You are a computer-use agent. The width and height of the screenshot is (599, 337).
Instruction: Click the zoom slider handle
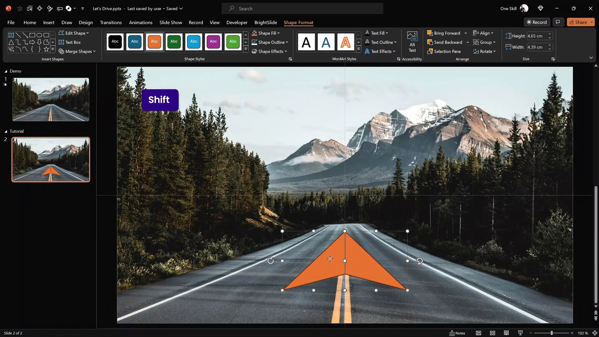(552, 333)
